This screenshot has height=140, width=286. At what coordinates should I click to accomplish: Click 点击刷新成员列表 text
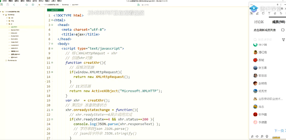[x=265, y=30]
